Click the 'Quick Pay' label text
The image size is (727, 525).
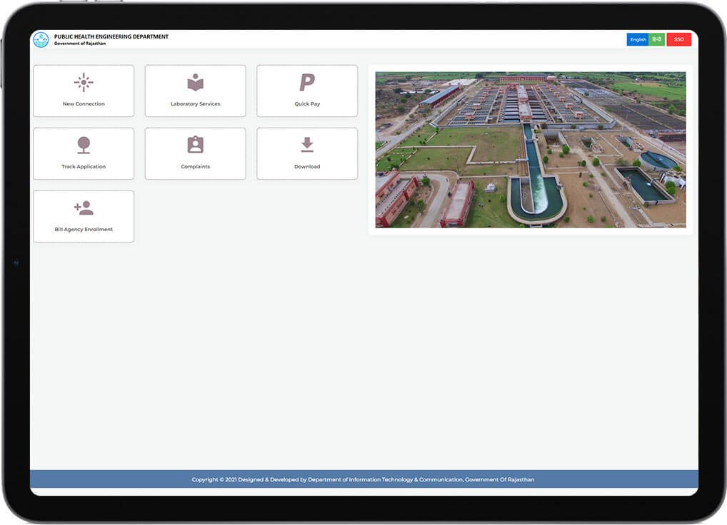pos(306,104)
